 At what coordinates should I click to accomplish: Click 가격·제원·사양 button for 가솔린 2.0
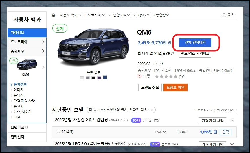[x=212, y=121]
